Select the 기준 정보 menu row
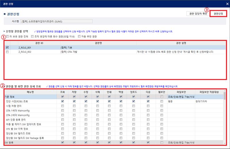The width and height of the screenshot is (230, 149). (114, 97)
